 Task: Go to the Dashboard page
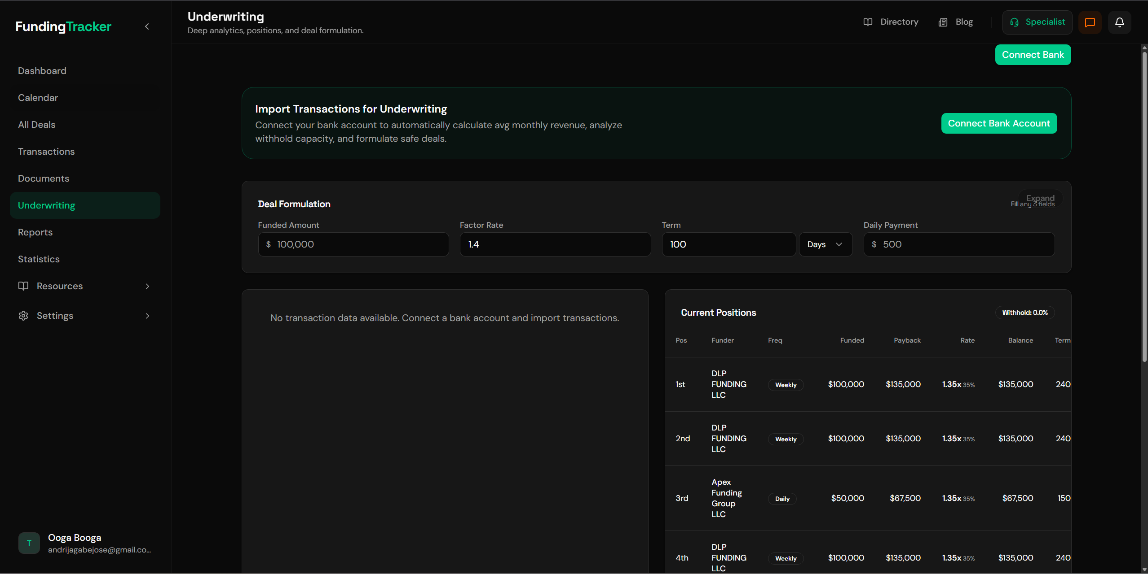click(42, 71)
